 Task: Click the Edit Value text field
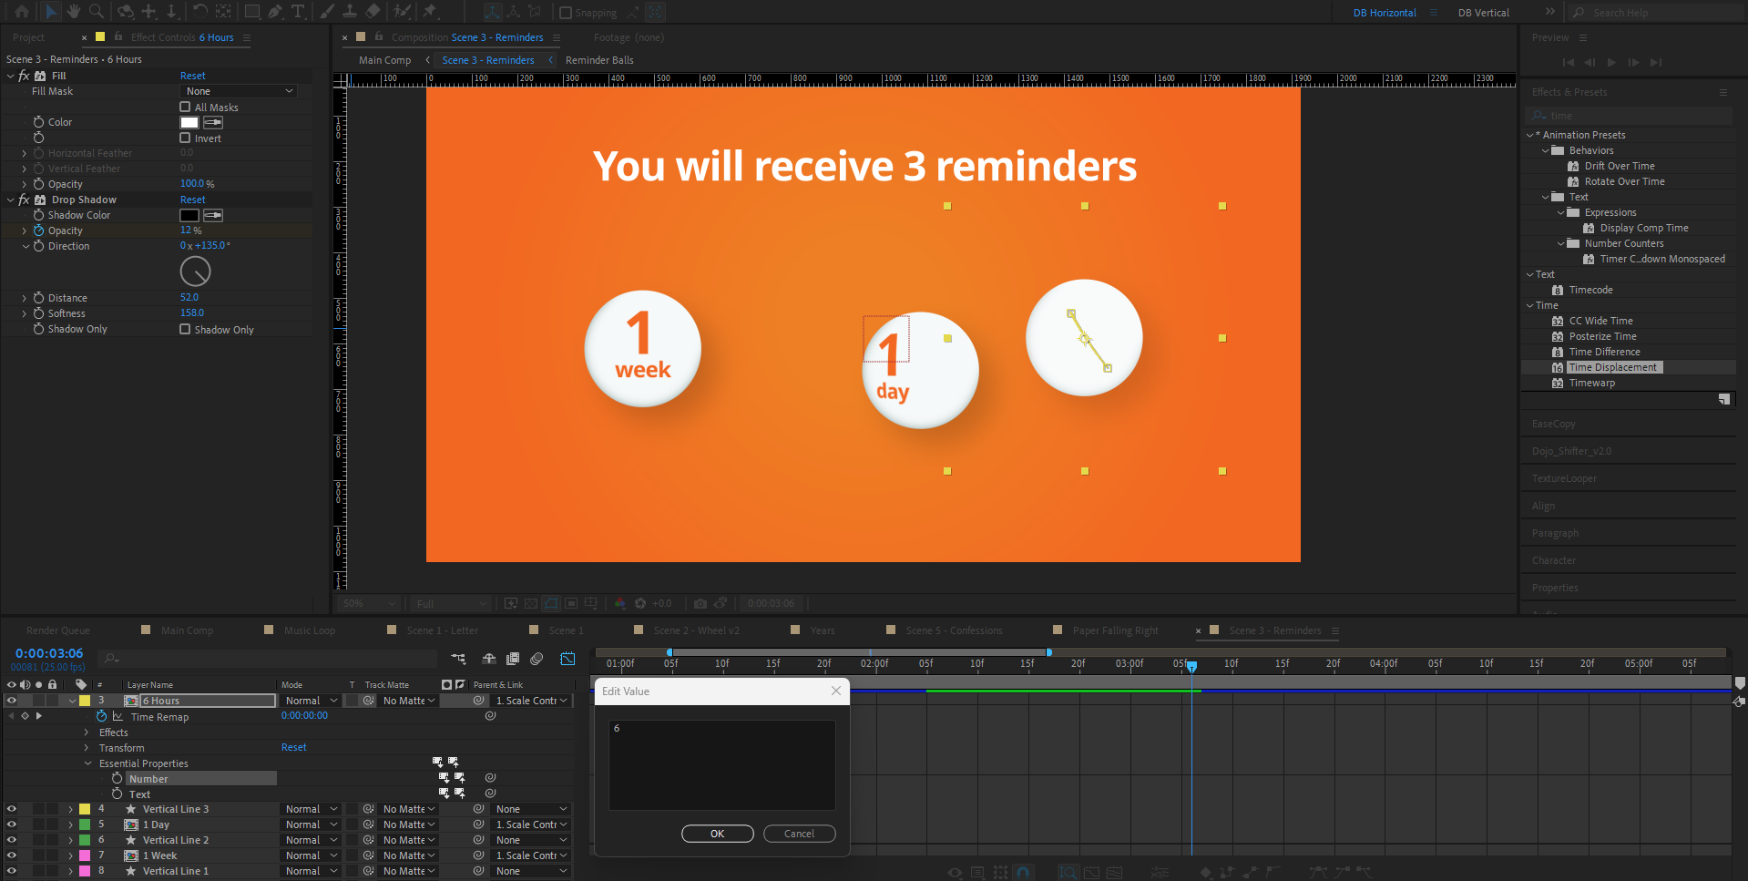pos(721,764)
